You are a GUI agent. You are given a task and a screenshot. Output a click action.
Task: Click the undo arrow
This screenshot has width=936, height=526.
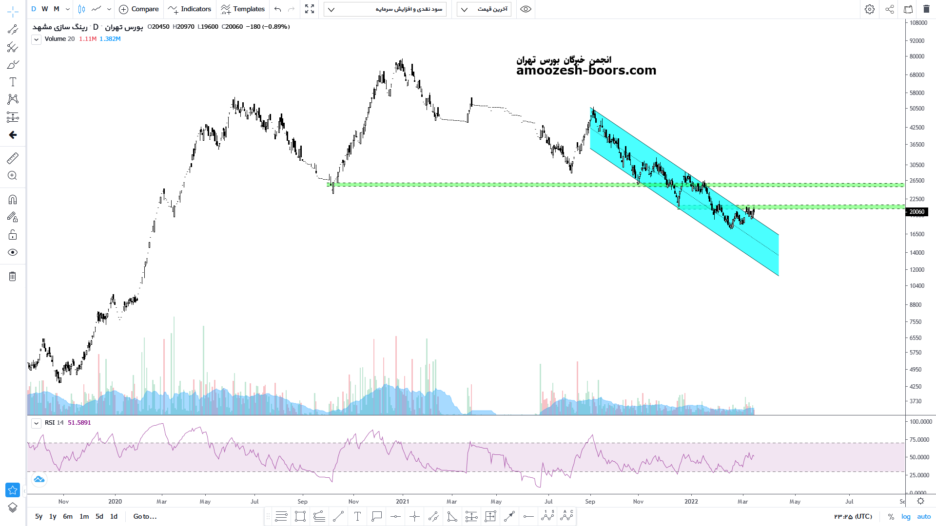[278, 9]
